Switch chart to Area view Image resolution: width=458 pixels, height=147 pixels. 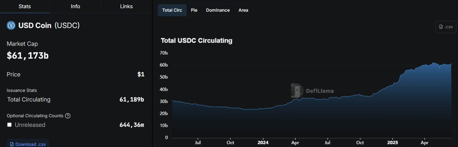click(243, 10)
